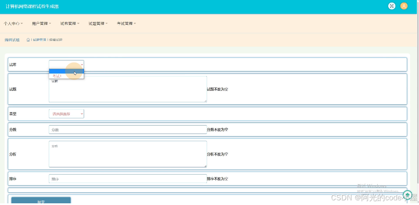Click the fullscreen toggle icon in header

tap(392, 6)
